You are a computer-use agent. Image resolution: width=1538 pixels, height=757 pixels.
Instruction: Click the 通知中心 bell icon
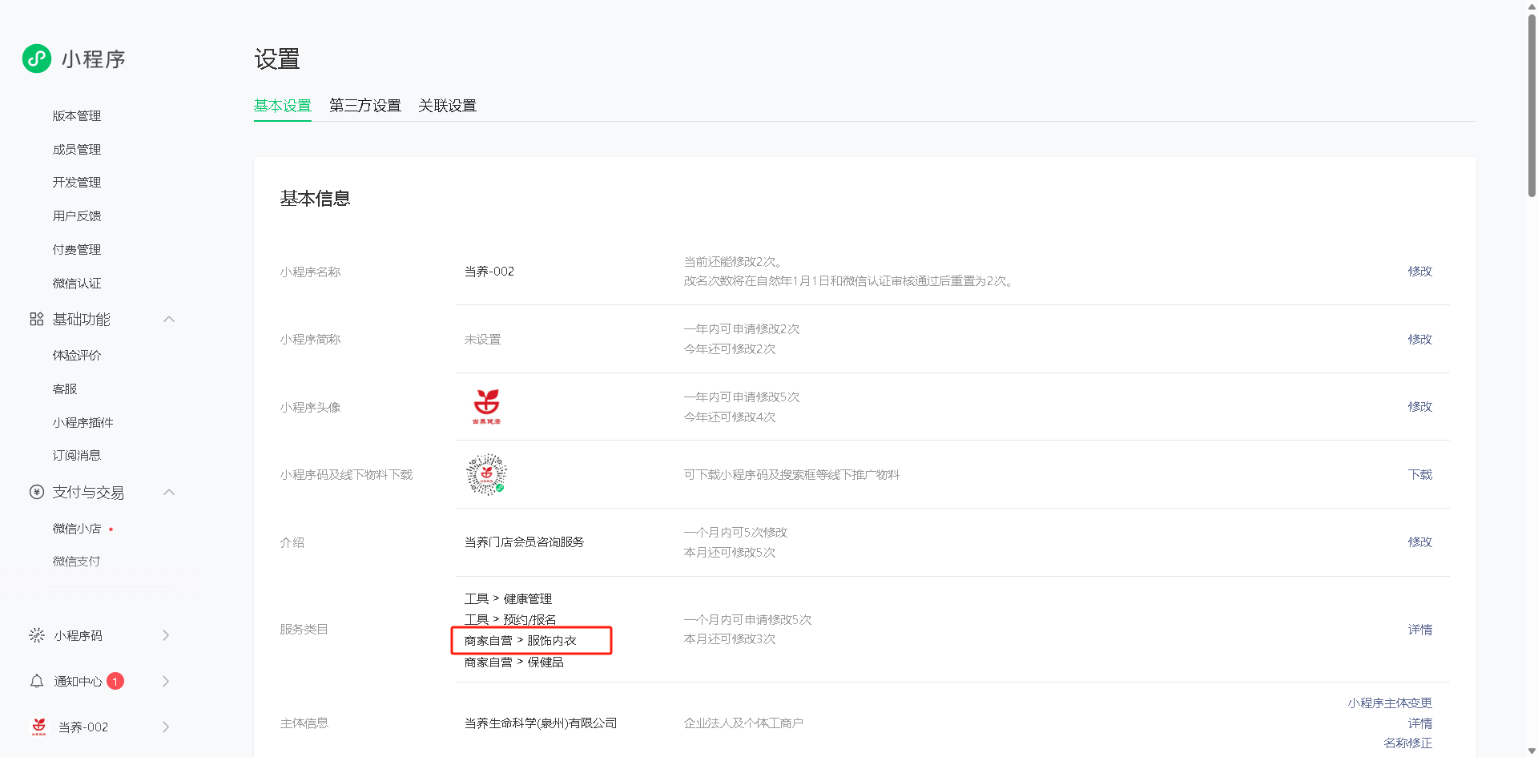click(x=37, y=681)
